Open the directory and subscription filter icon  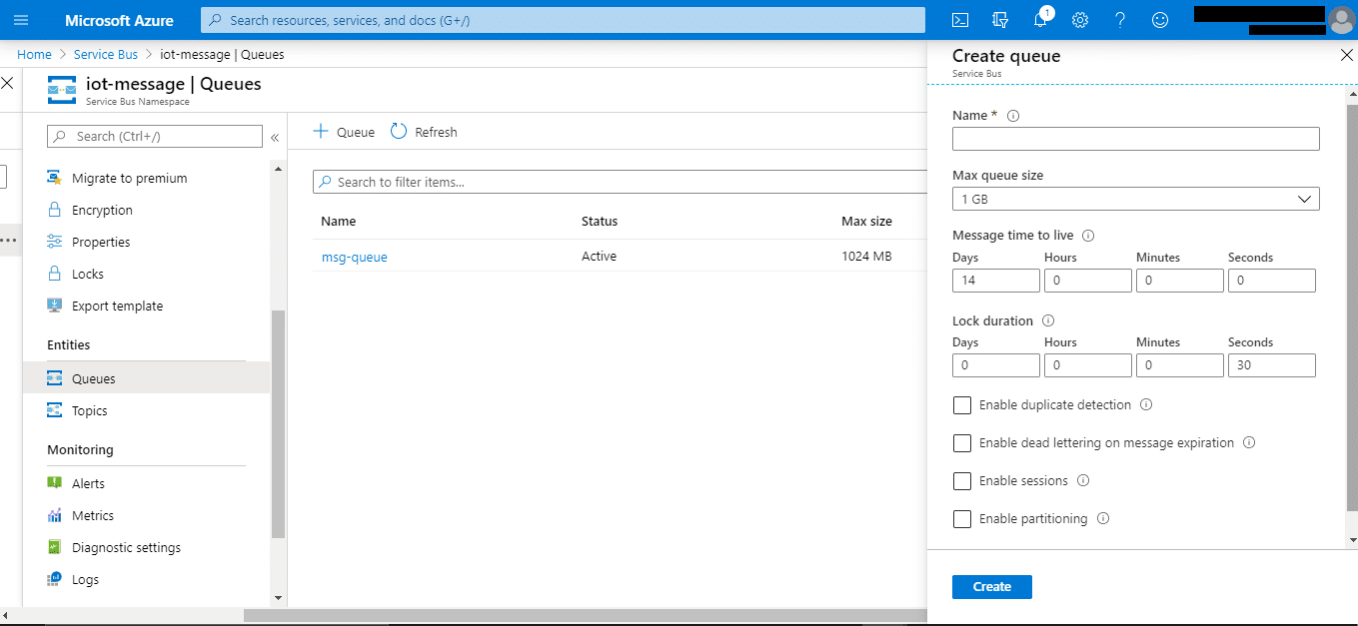coord(1000,20)
